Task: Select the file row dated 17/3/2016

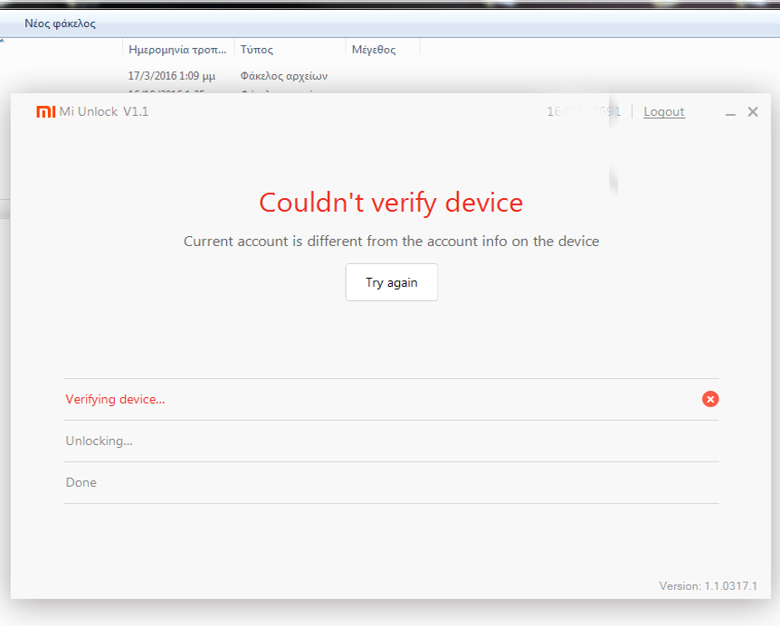Action: pyautogui.click(x=172, y=77)
